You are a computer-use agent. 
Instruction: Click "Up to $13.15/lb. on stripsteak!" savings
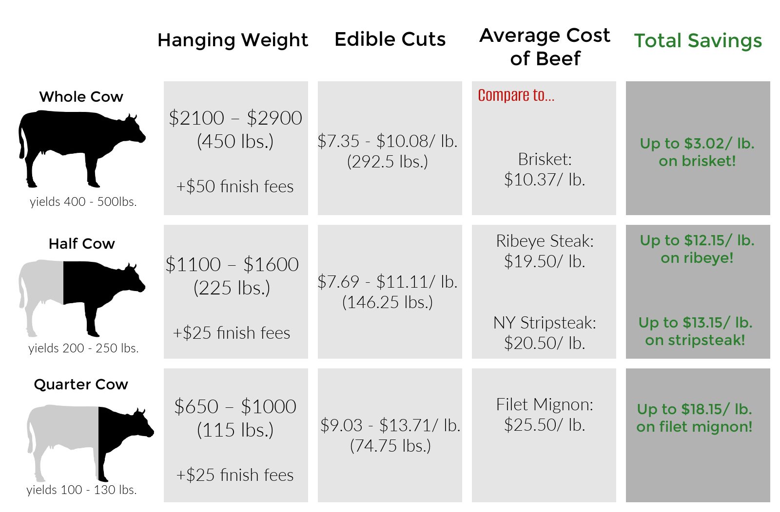click(x=696, y=331)
